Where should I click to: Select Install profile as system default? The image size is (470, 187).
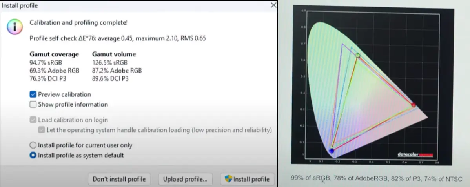pyautogui.click(x=33, y=155)
